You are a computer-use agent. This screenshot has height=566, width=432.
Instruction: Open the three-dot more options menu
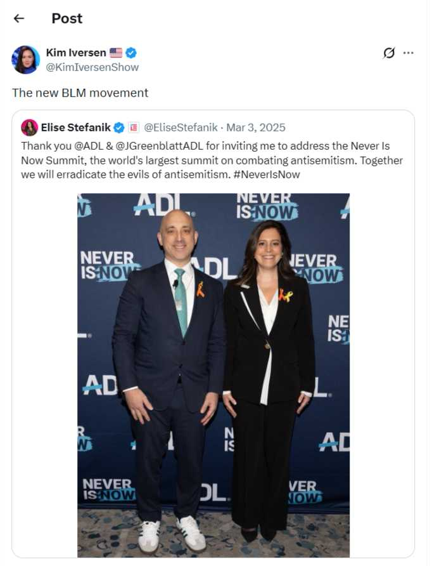[x=409, y=53]
